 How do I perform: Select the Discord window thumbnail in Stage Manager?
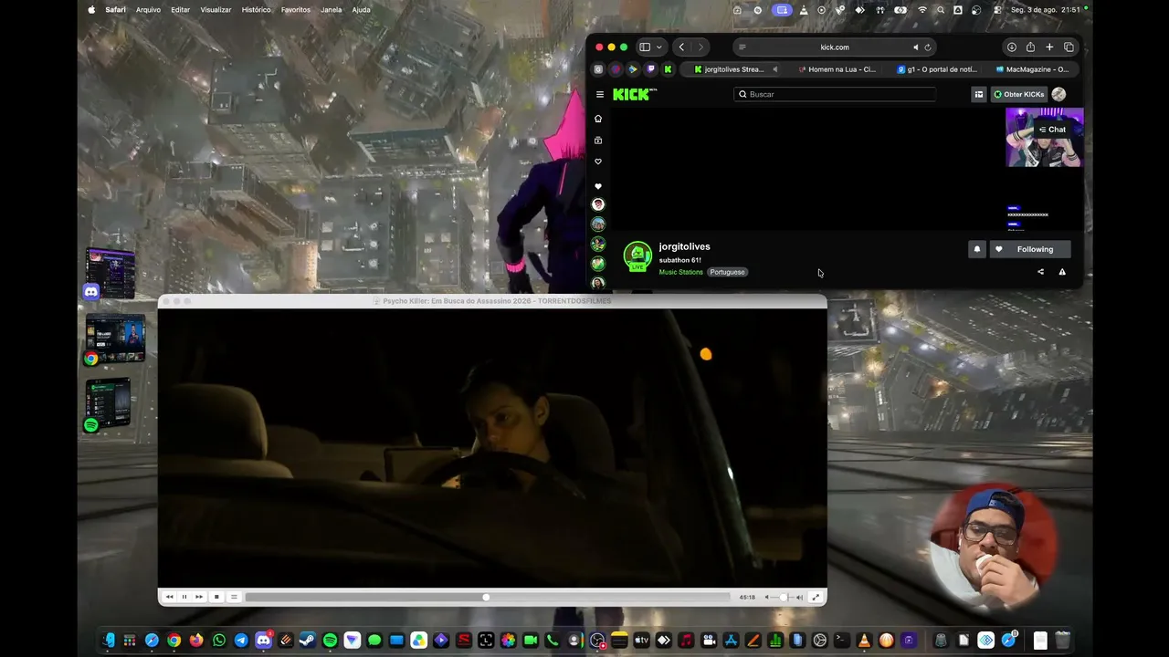pyautogui.click(x=111, y=273)
